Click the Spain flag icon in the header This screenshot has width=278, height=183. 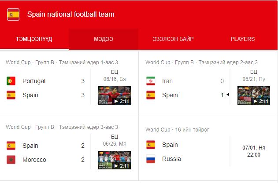click(x=13, y=15)
